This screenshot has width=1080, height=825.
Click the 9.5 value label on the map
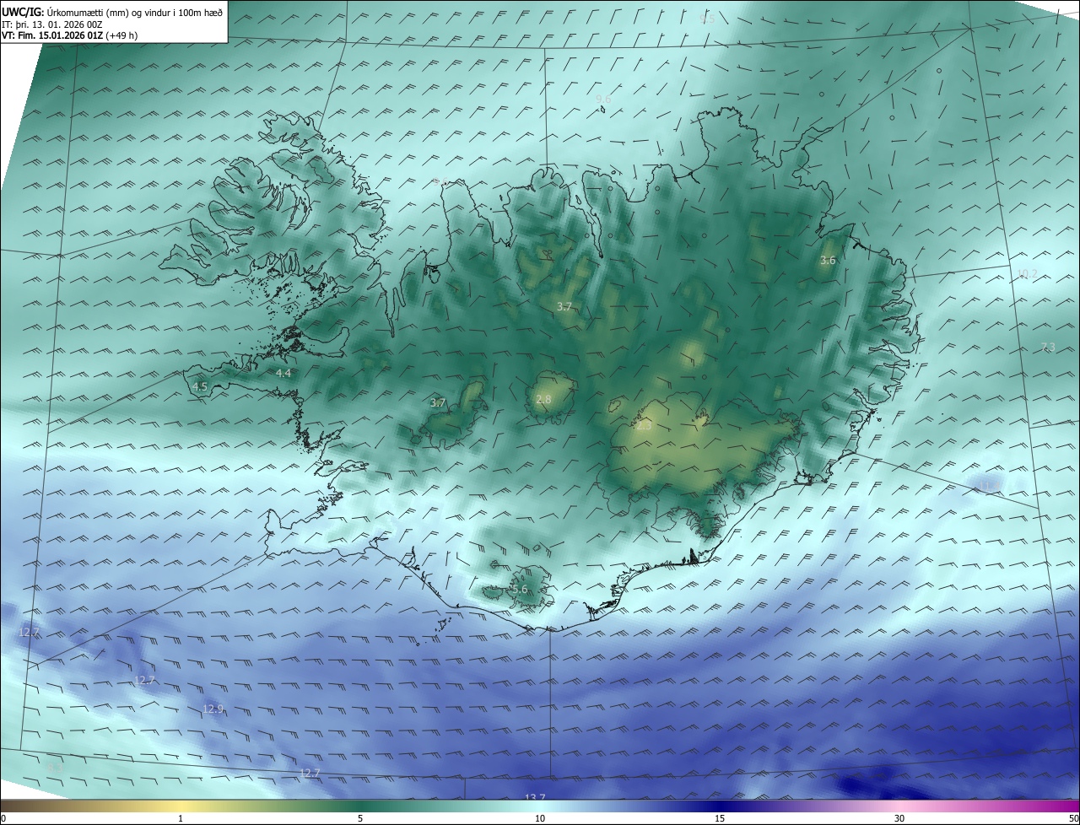(x=707, y=19)
